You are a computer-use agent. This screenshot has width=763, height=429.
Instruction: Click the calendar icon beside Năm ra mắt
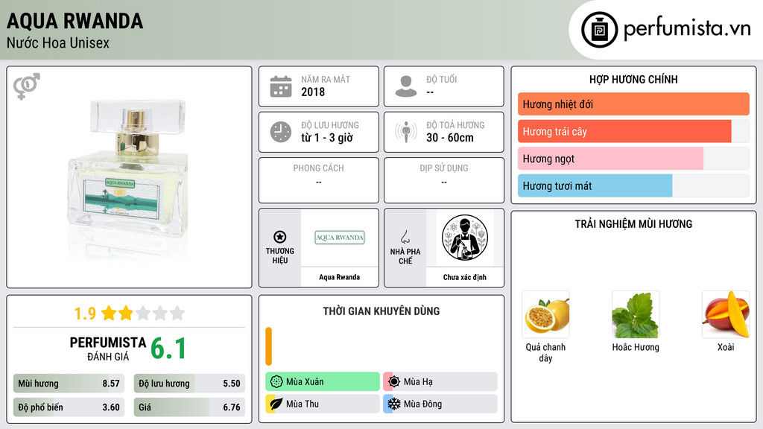pyautogui.click(x=281, y=86)
